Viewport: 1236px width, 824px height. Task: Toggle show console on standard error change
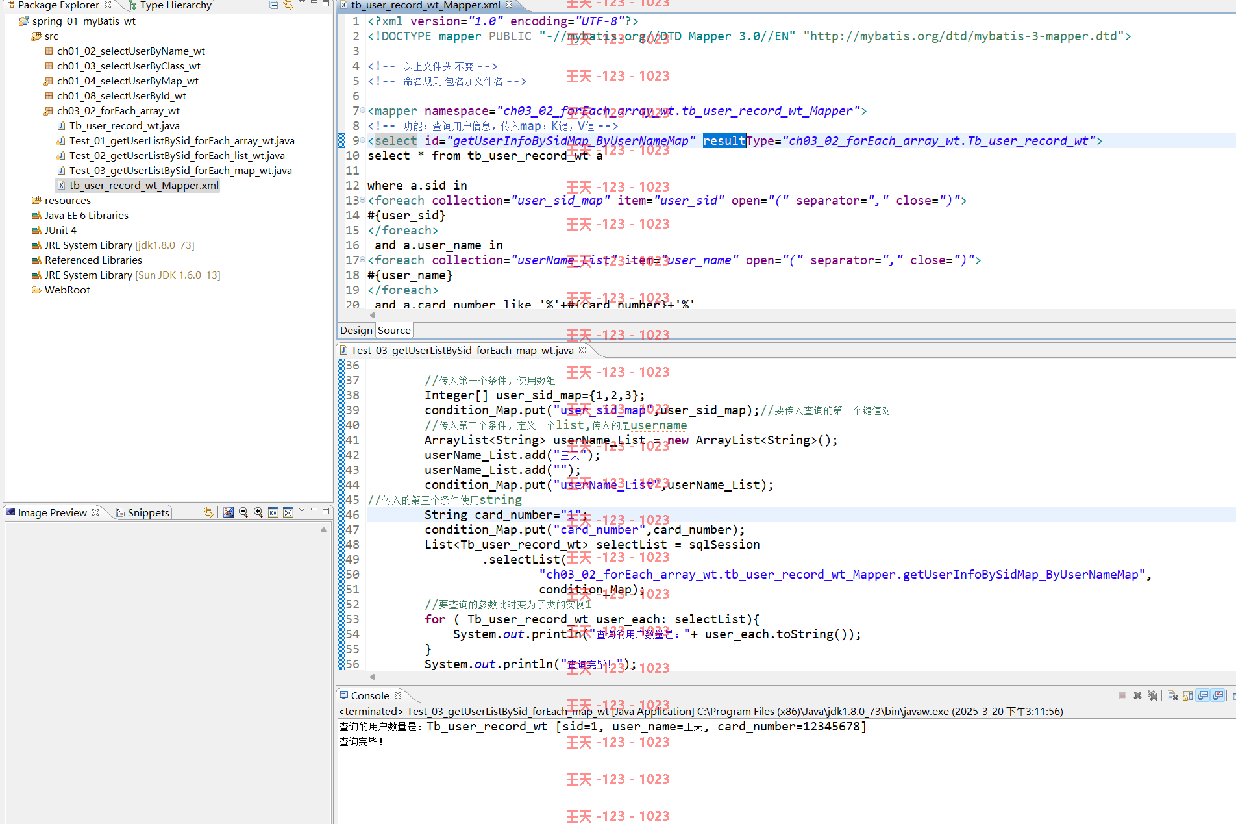(x=1218, y=695)
